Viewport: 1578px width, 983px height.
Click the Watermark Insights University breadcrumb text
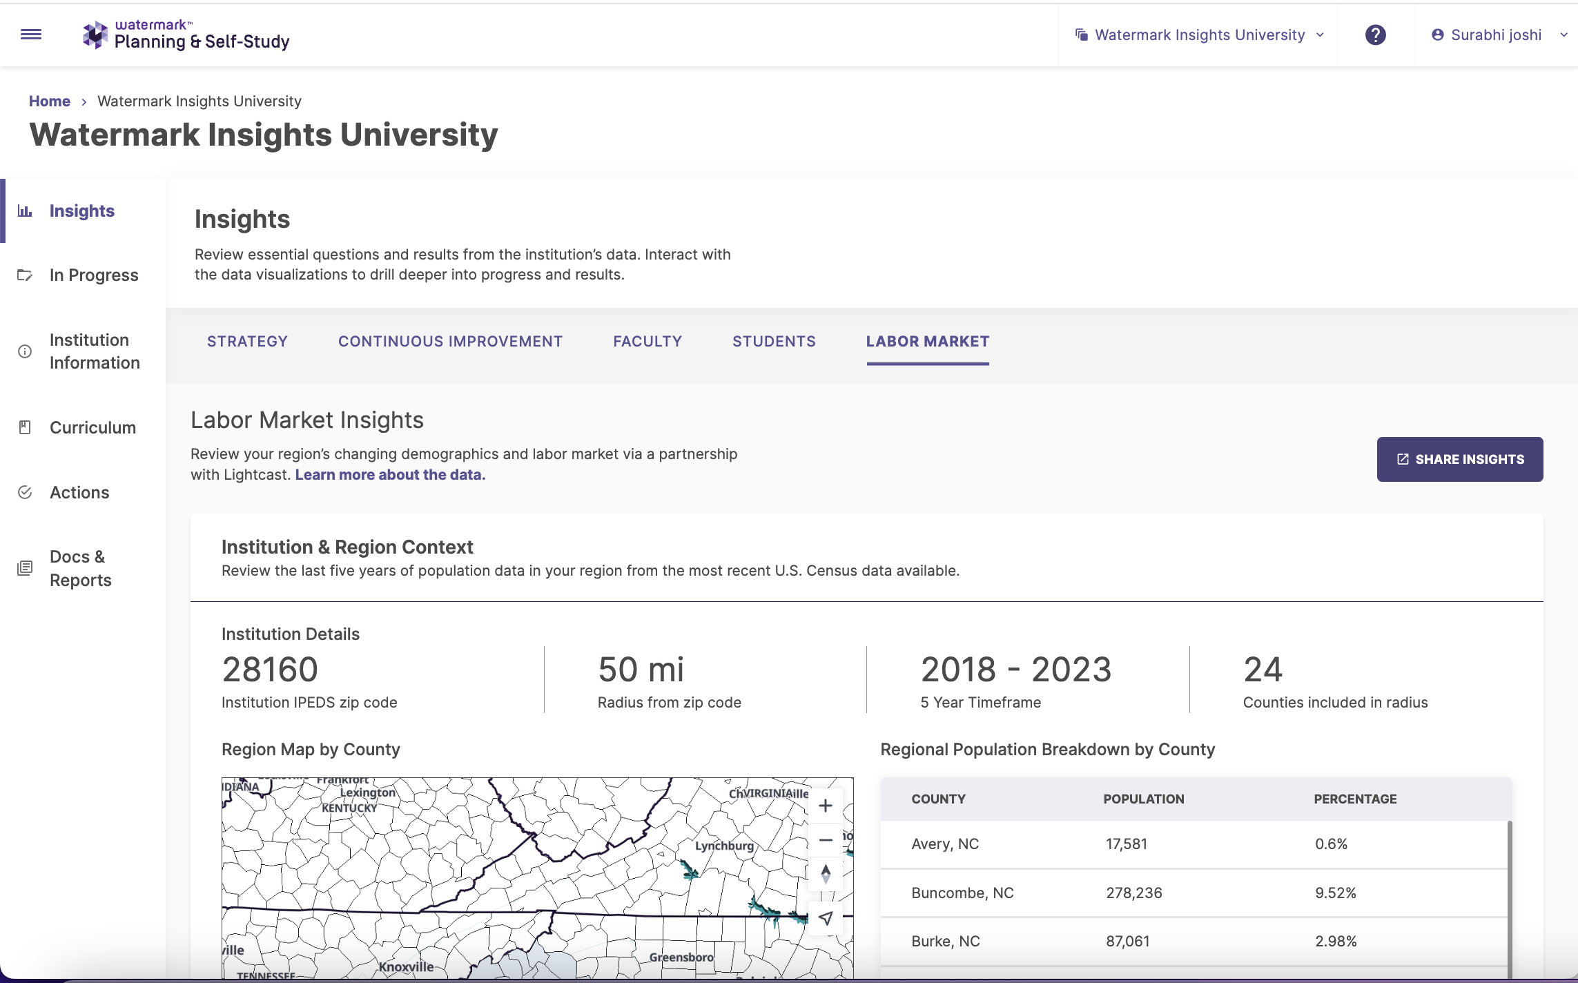point(199,101)
